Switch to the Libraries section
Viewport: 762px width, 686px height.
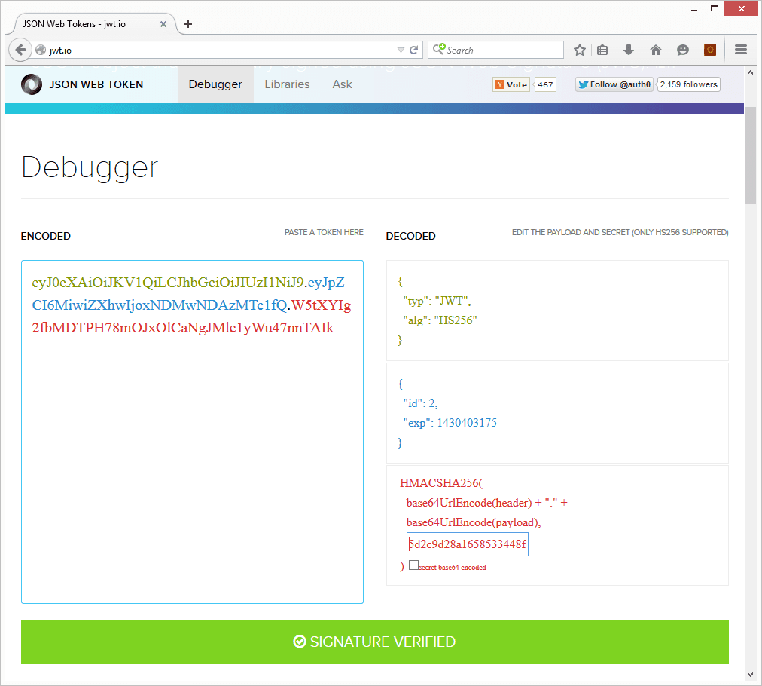point(287,84)
